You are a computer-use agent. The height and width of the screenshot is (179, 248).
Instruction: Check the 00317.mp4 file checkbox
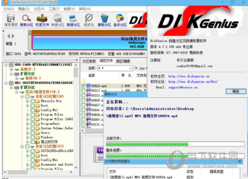pos(83,90)
